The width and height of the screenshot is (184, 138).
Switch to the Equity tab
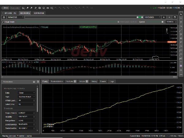pyautogui.click(x=45, y=81)
